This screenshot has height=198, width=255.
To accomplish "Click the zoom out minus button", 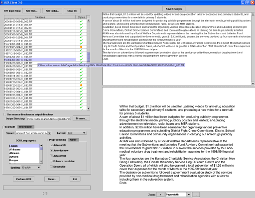I will click(196, 195).
